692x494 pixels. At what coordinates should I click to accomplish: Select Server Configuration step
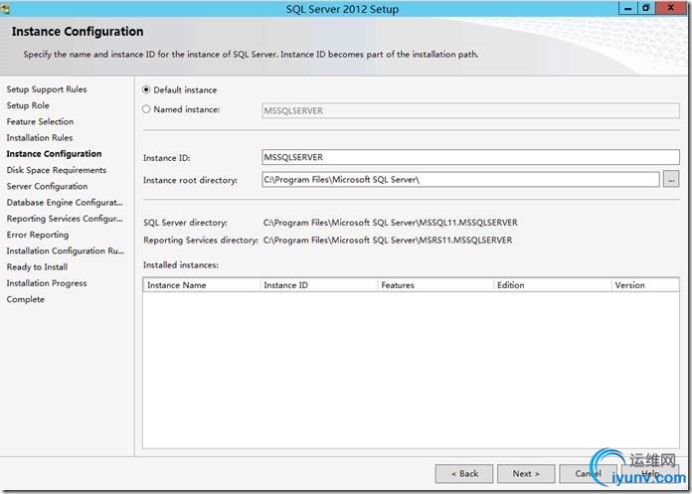47,186
